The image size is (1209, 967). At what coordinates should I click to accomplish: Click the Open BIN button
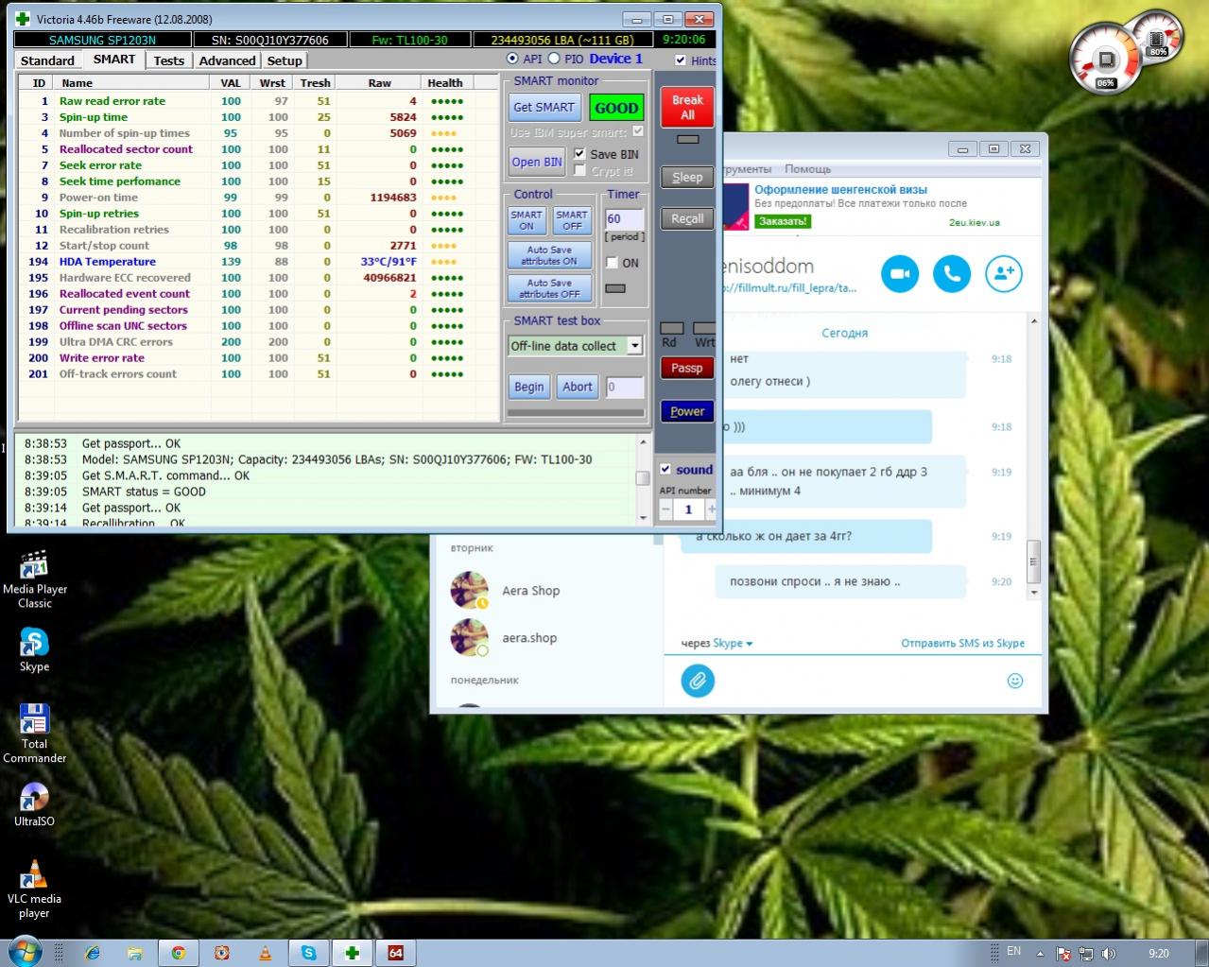tap(537, 162)
